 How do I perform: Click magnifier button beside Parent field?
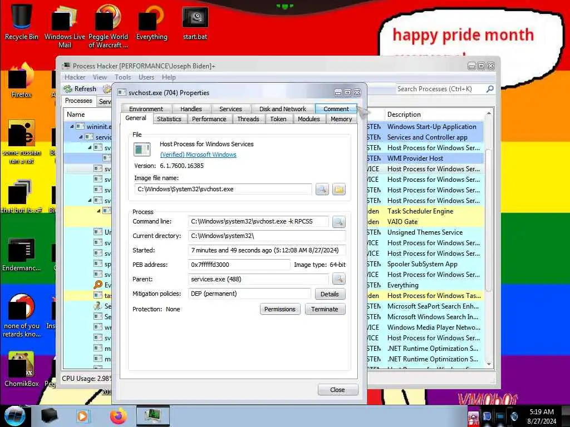point(339,279)
